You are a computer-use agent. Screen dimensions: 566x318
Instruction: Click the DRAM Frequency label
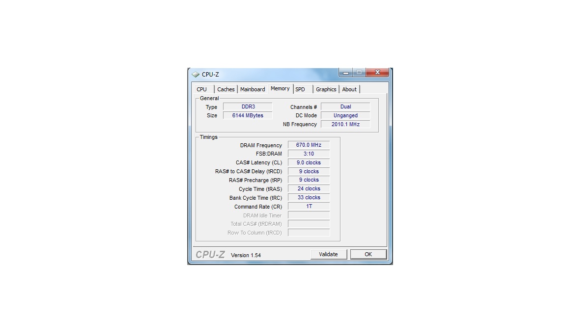coord(261,145)
